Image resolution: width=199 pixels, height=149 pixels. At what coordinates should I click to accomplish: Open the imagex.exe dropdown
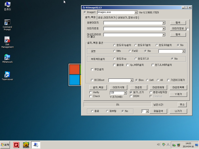tap(136, 12)
